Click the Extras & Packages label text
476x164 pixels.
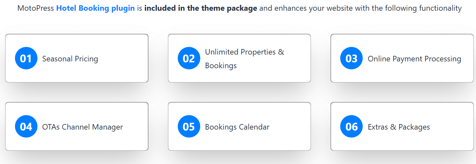click(399, 127)
